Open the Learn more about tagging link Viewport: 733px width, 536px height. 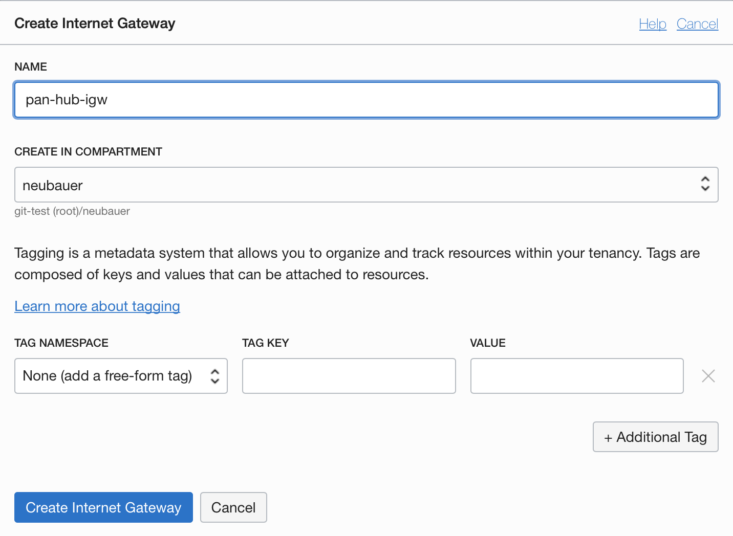point(97,306)
